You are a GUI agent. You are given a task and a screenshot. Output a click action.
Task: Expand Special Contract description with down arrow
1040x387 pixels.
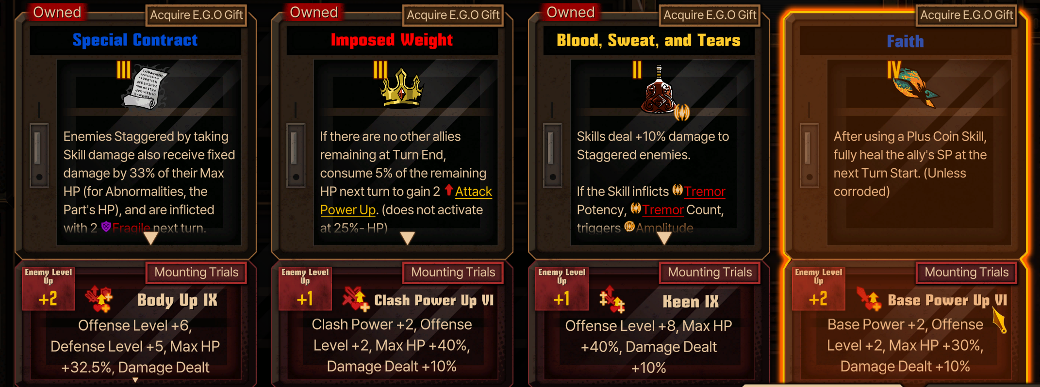(x=151, y=238)
